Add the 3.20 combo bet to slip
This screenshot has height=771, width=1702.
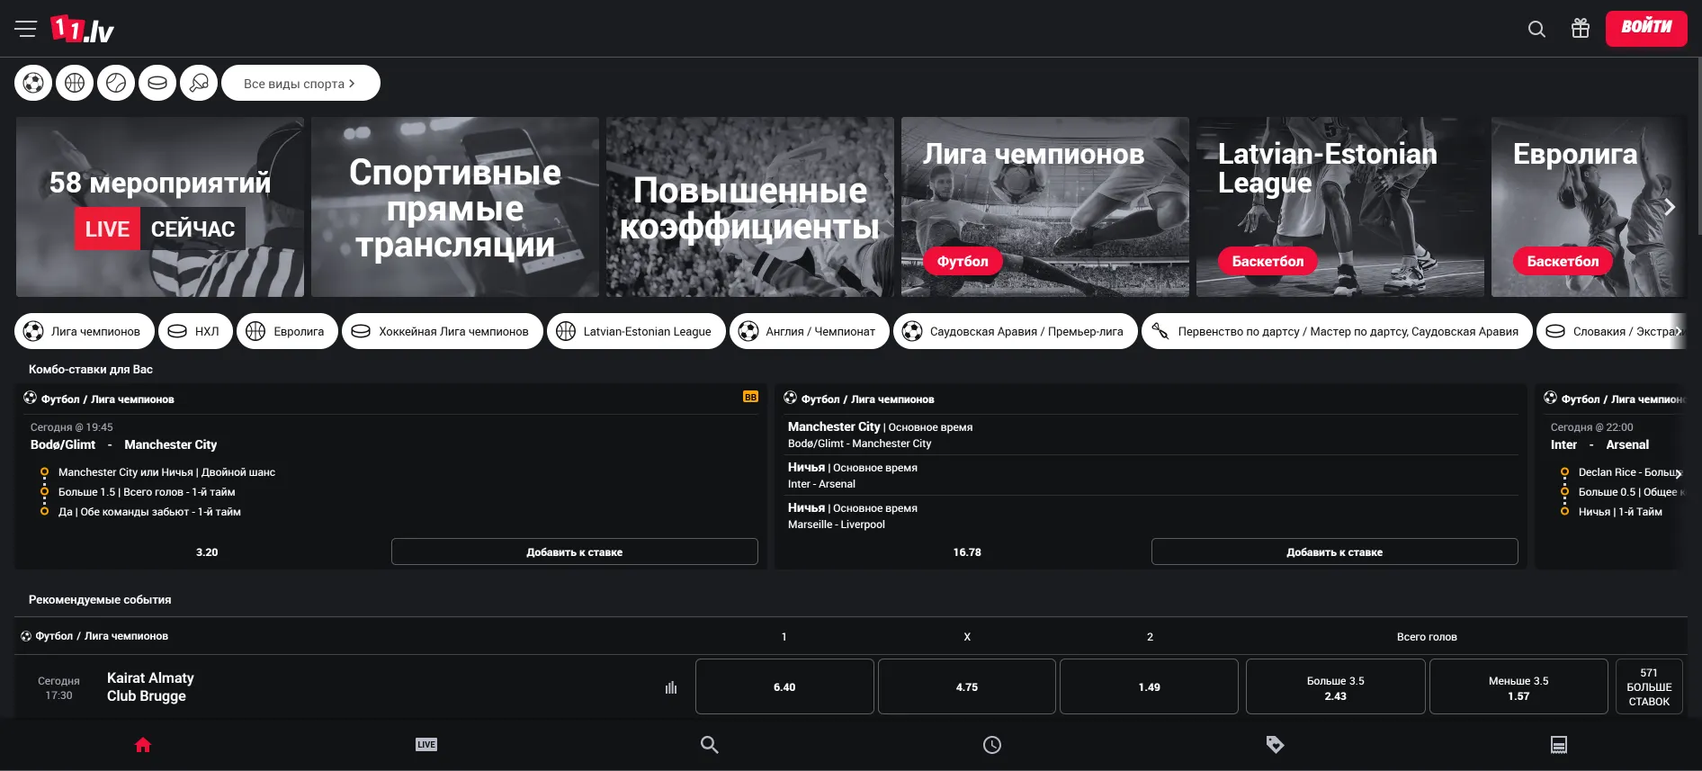coord(574,552)
